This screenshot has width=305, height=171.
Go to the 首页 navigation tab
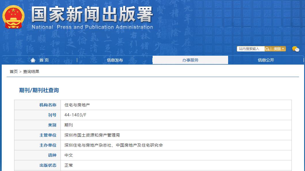click(x=44, y=60)
